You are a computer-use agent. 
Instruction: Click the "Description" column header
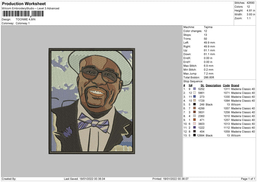[x=213, y=85]
